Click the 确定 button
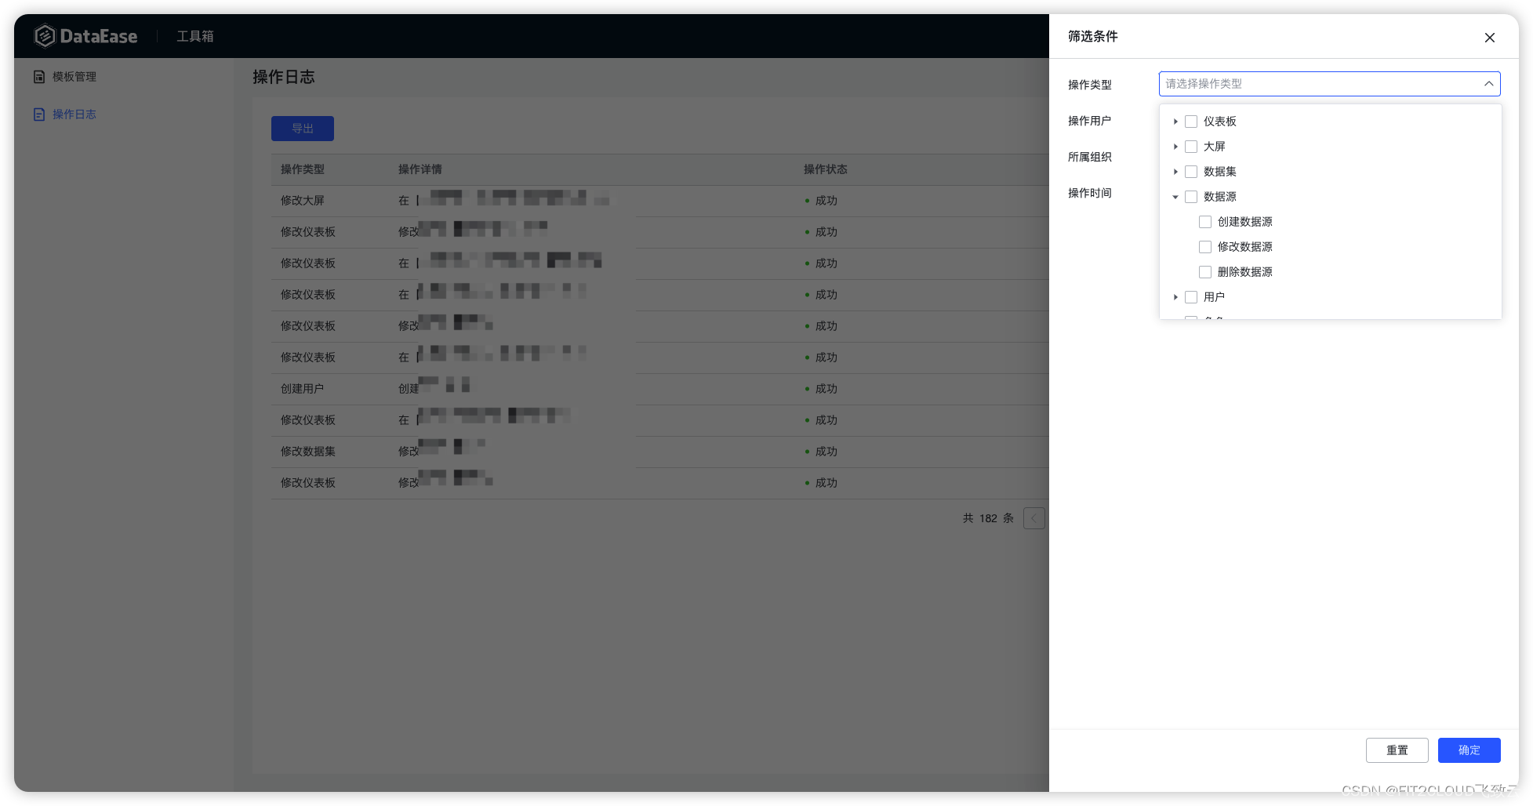Image resolution: width=1533 pixels, height=806 pixels. tap(1469, 750)
